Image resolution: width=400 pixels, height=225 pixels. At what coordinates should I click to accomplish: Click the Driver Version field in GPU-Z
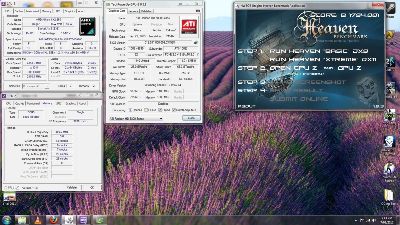coord(163,85)
